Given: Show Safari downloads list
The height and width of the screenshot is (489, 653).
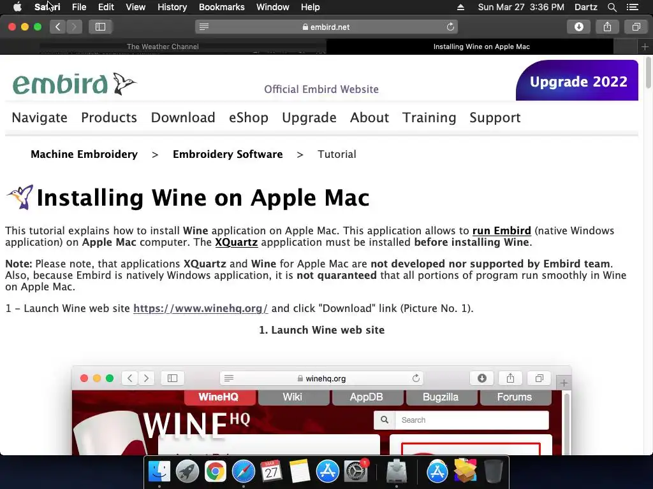Looking at the screenshot, I should point(579,27).
